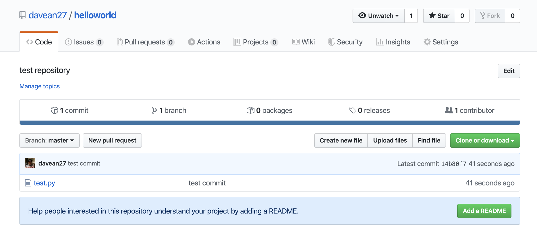The height and width of the screenshot is (236, 537).
Task: Open the Pull requests tab
Action: pos(145,42)
